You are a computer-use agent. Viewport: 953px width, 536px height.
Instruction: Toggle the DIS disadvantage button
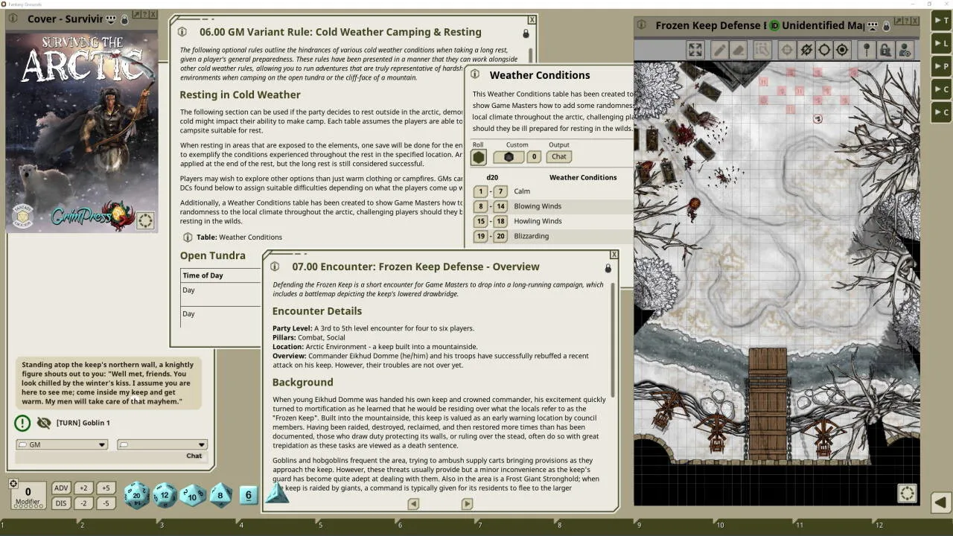click(x=61, y=503)
